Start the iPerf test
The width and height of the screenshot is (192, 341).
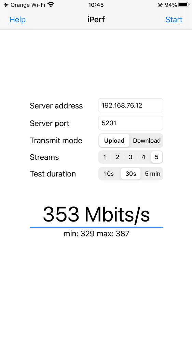[174, 19]
